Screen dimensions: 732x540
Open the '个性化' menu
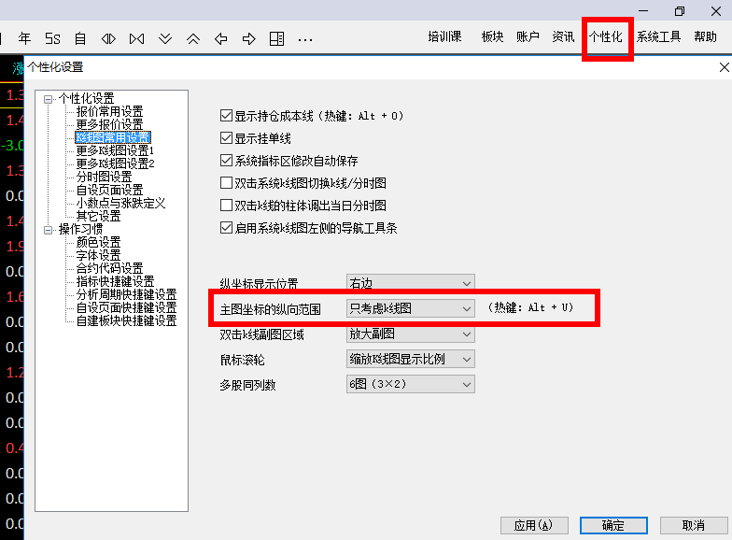[606, 37]
